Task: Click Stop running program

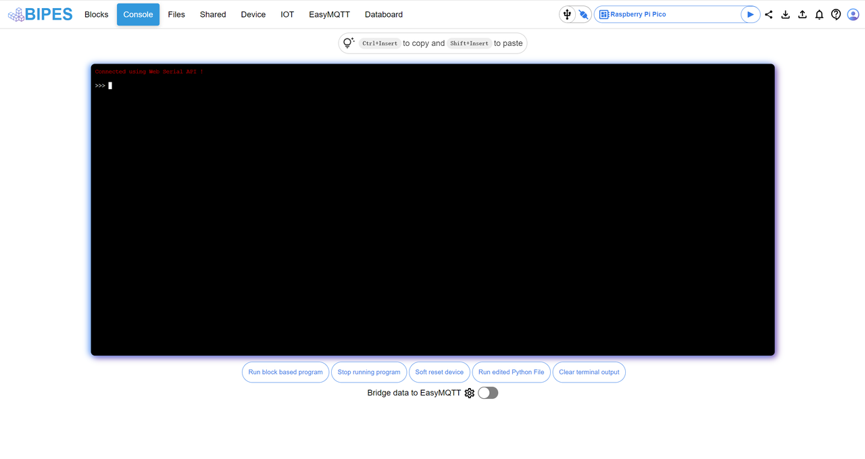Action: (369, 372)
